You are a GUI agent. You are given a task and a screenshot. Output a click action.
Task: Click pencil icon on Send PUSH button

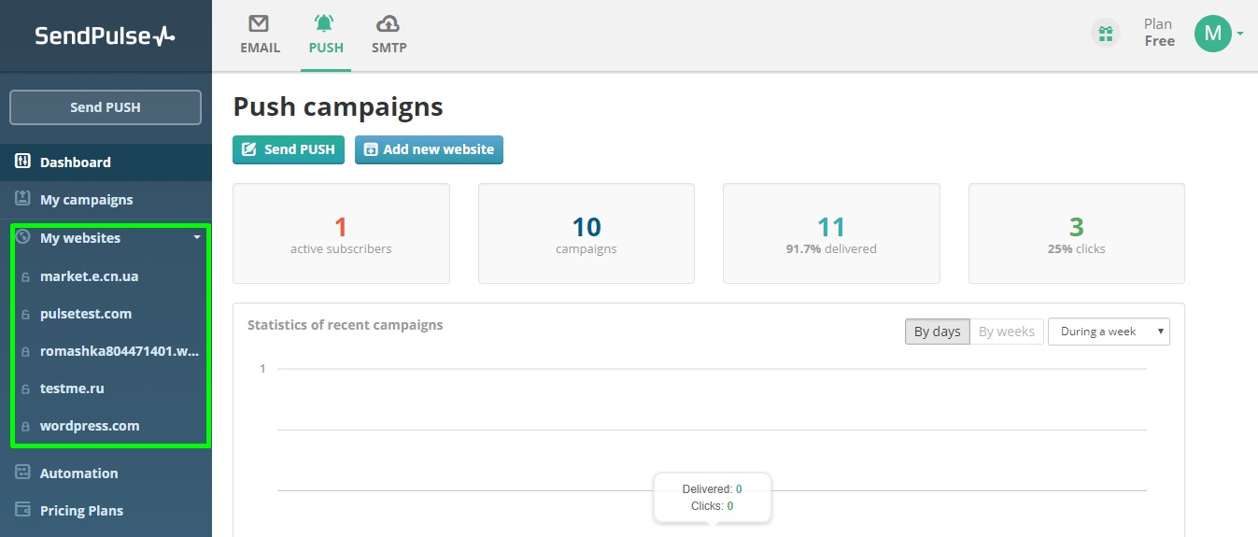click(x=249, y=149)
